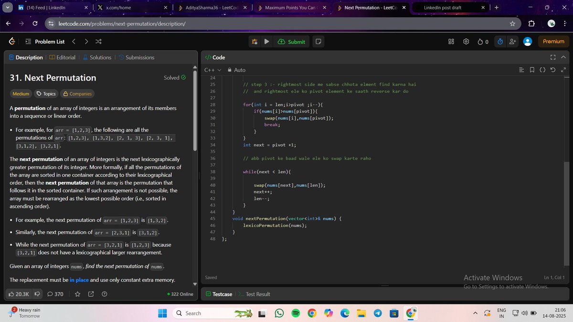This screenshot has width=573, height=322.
Task: Switch to AdityaSharma36 LeetCode browser tab
Action: pos(212,8)
